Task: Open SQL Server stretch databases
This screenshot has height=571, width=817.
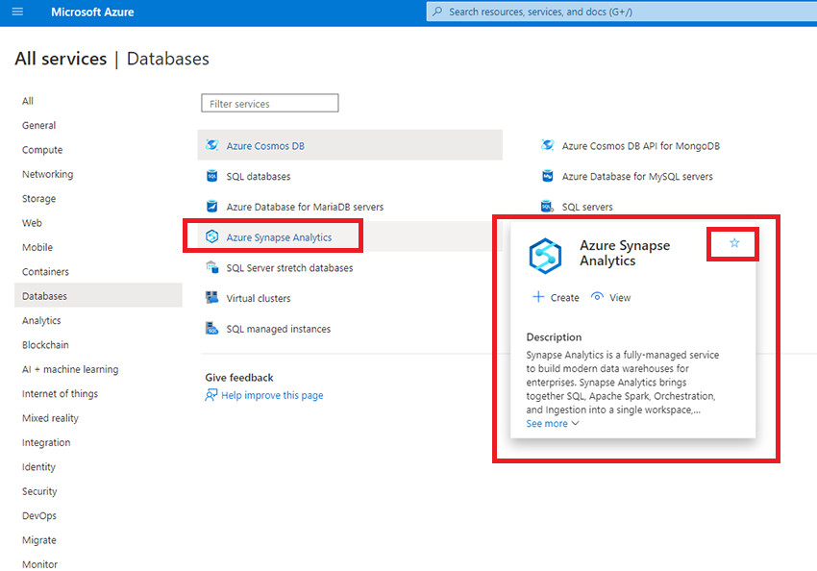Action: pos(289,268)
